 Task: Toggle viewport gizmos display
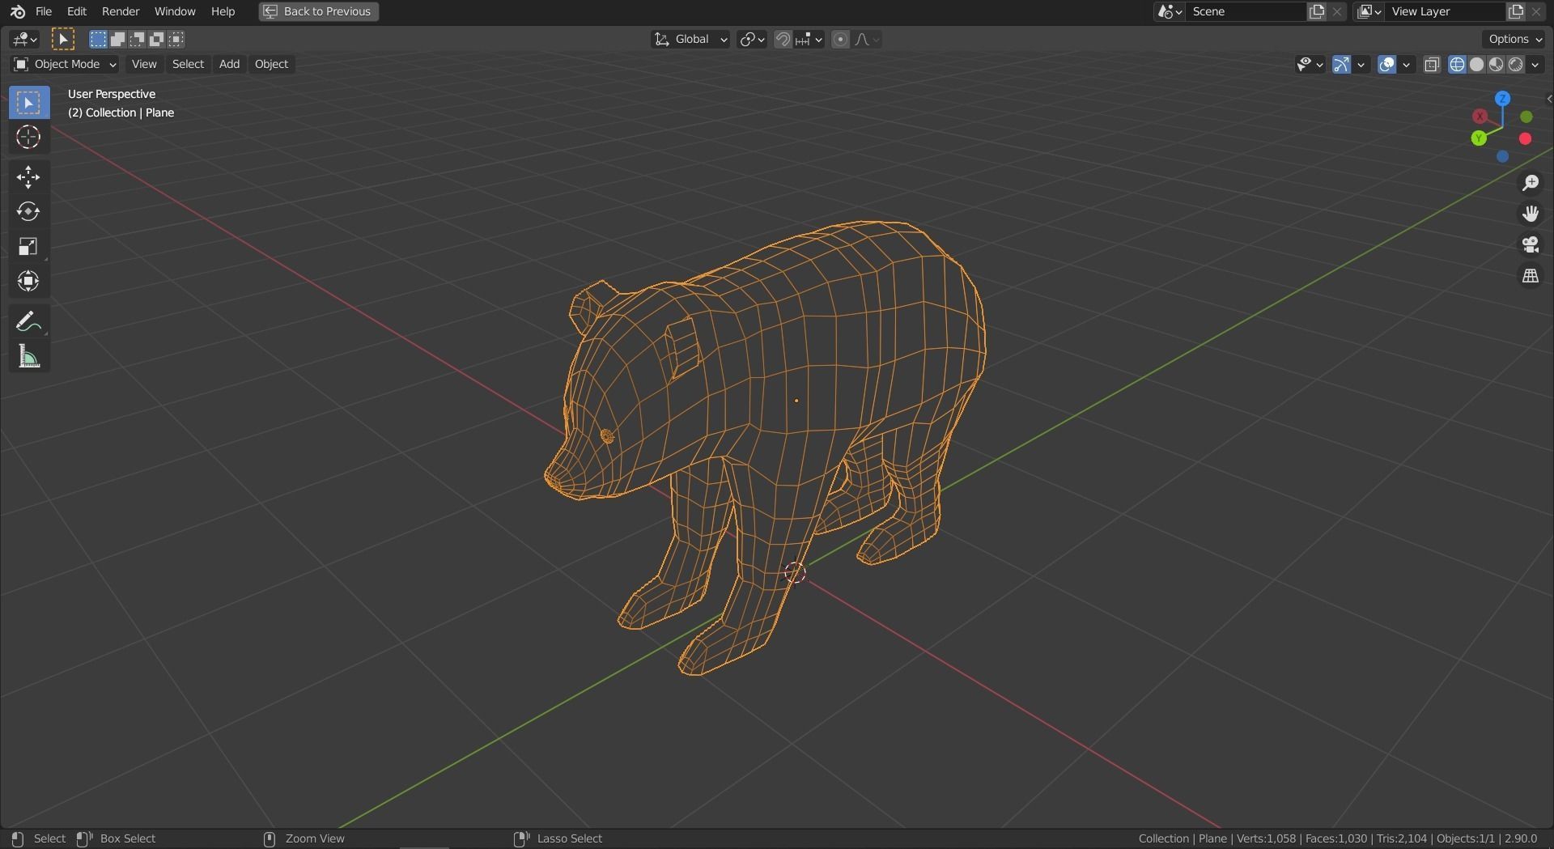[x=1341, y=64]
